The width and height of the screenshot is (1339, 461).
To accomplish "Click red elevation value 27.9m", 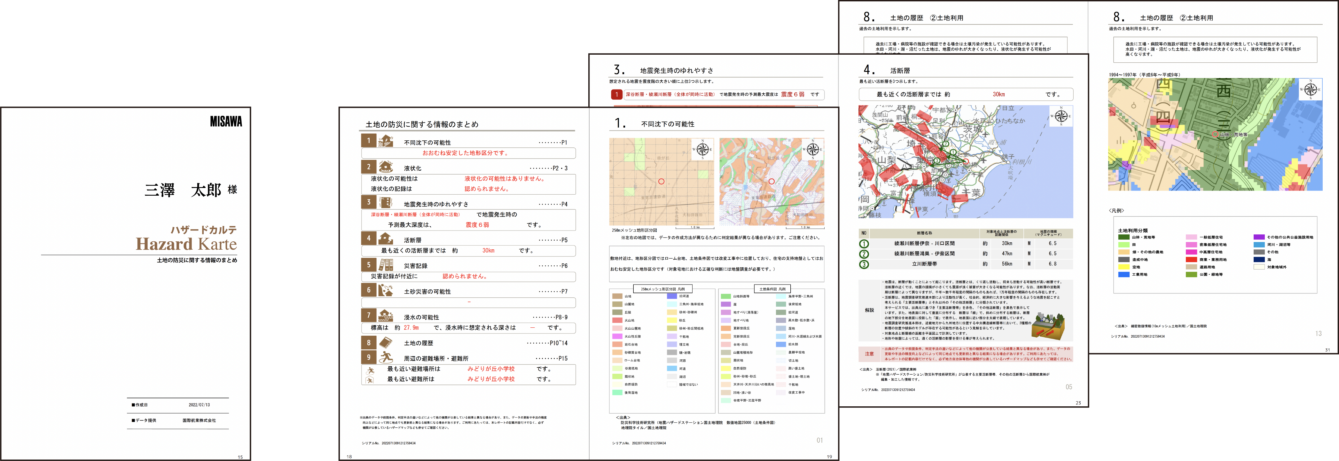I will click(x=411, y=328).
